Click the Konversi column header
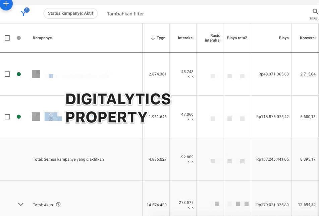 coord(307,38)
